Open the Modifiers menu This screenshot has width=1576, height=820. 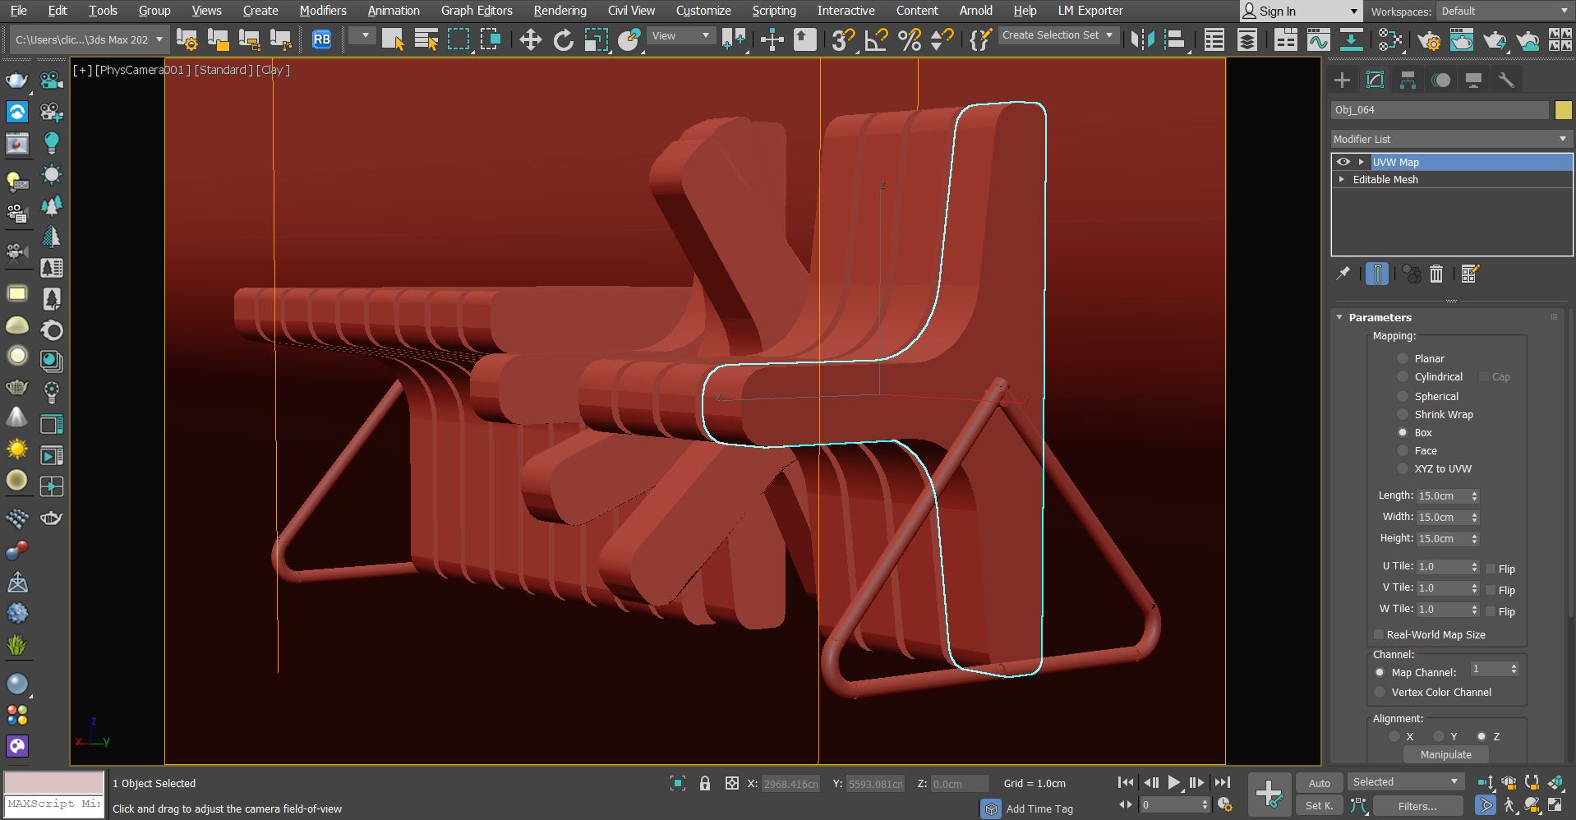[323, 11]
